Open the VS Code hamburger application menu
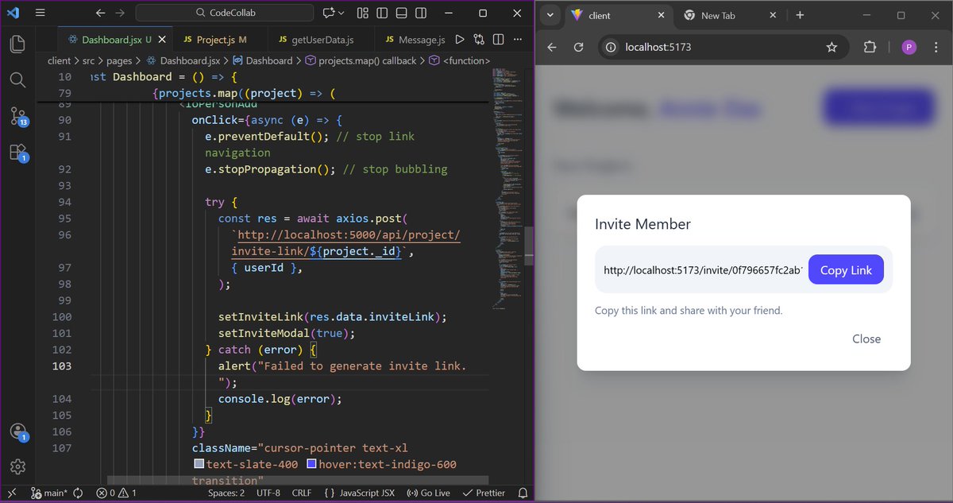This screenshot has height=503, width=953. 41,14
